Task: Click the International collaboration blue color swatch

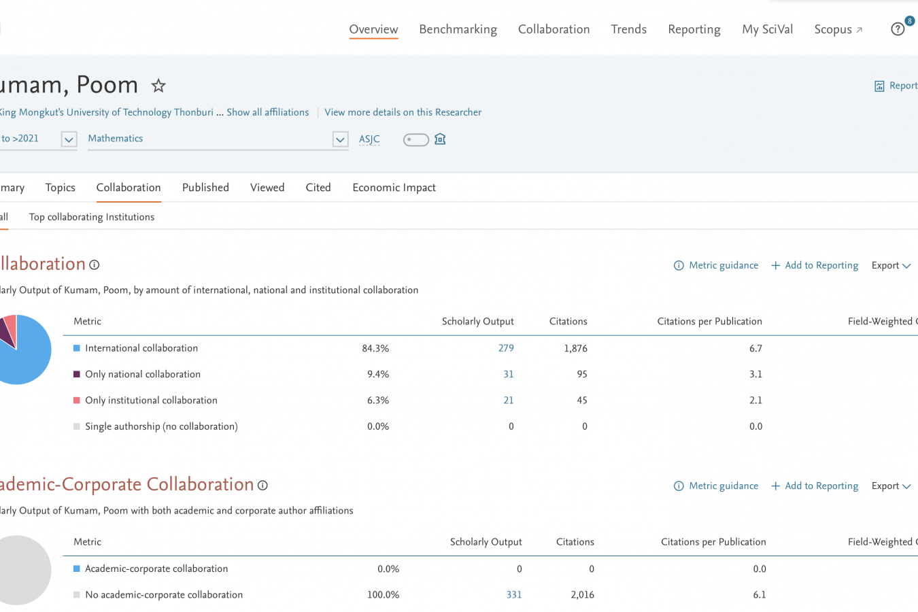Action: [x=77, y=348]
